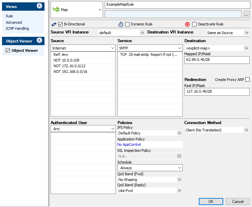The height and width of the screenshot is (207, 252).
Task: Click the Object Viewer panel header
Action: 23,41
